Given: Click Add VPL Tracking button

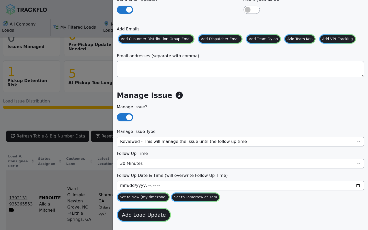Looking at the screenshot, I should (x=337, y=39).
